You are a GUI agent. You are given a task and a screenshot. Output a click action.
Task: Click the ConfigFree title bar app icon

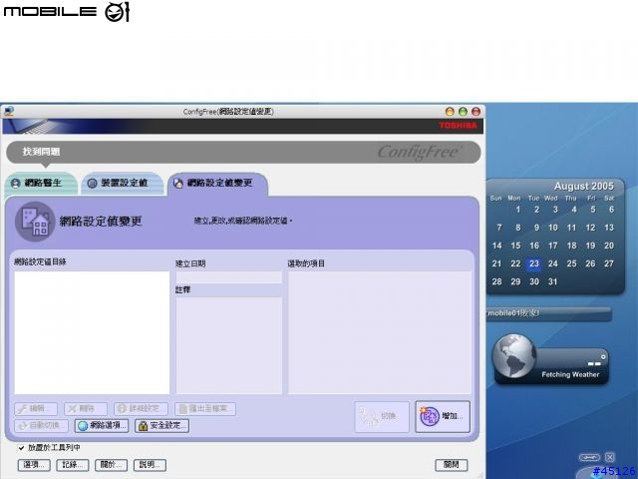click(x=8, y=111)
